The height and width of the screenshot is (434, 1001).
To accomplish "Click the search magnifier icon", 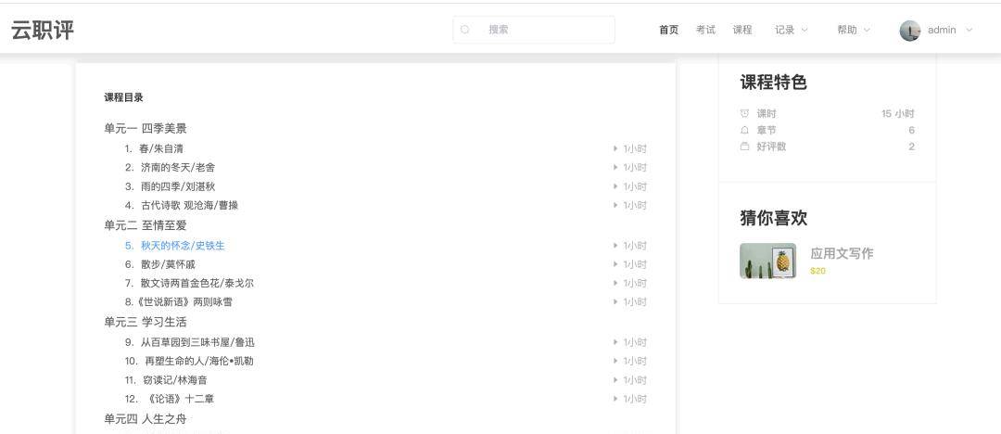I will click(x=464, y=30).
